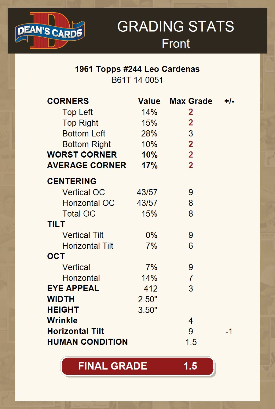Select the Vertical OC row label
Viewport: 275px width, 409px height.
click(83, 192)
